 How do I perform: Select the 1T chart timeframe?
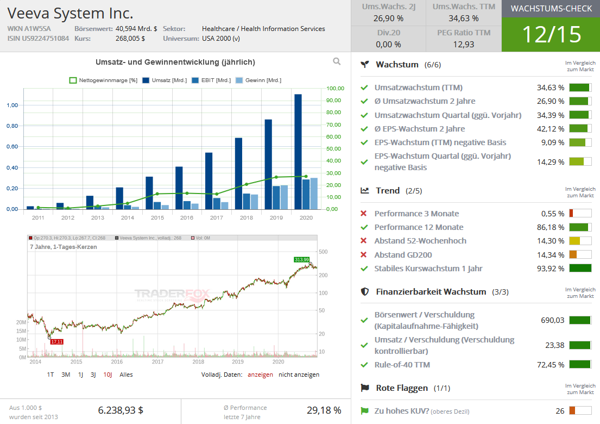50,375
